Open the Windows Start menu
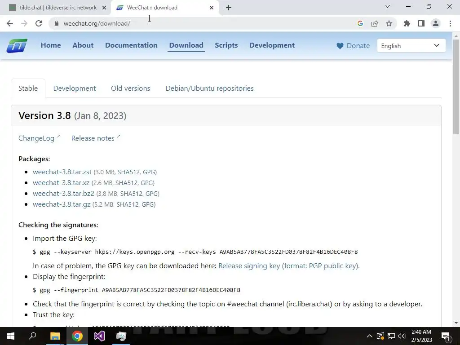460x345 pixels. 11,336
